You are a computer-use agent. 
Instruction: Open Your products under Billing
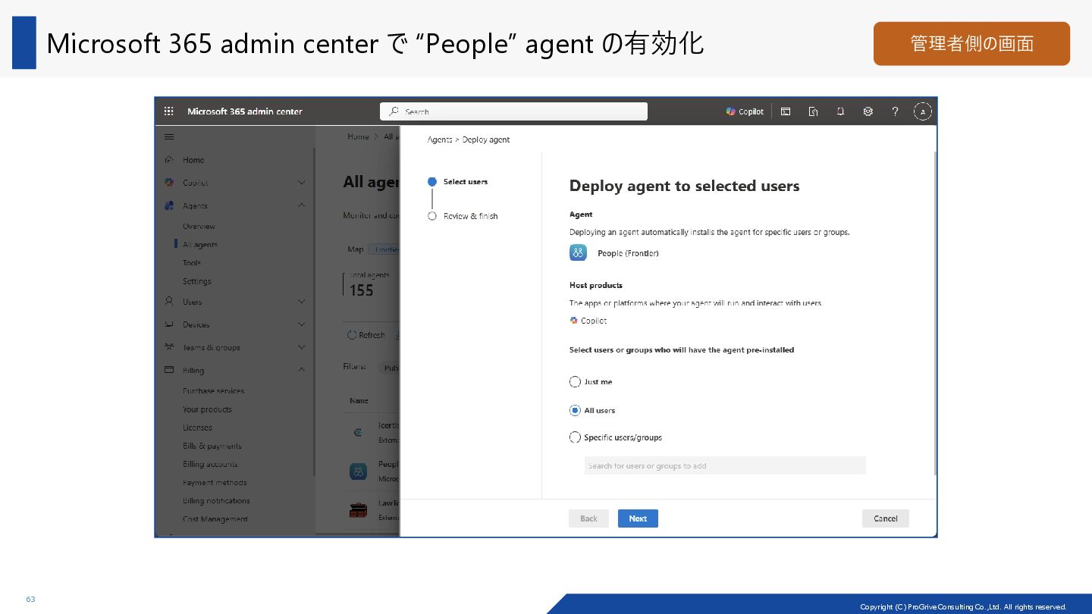point(207,409)
